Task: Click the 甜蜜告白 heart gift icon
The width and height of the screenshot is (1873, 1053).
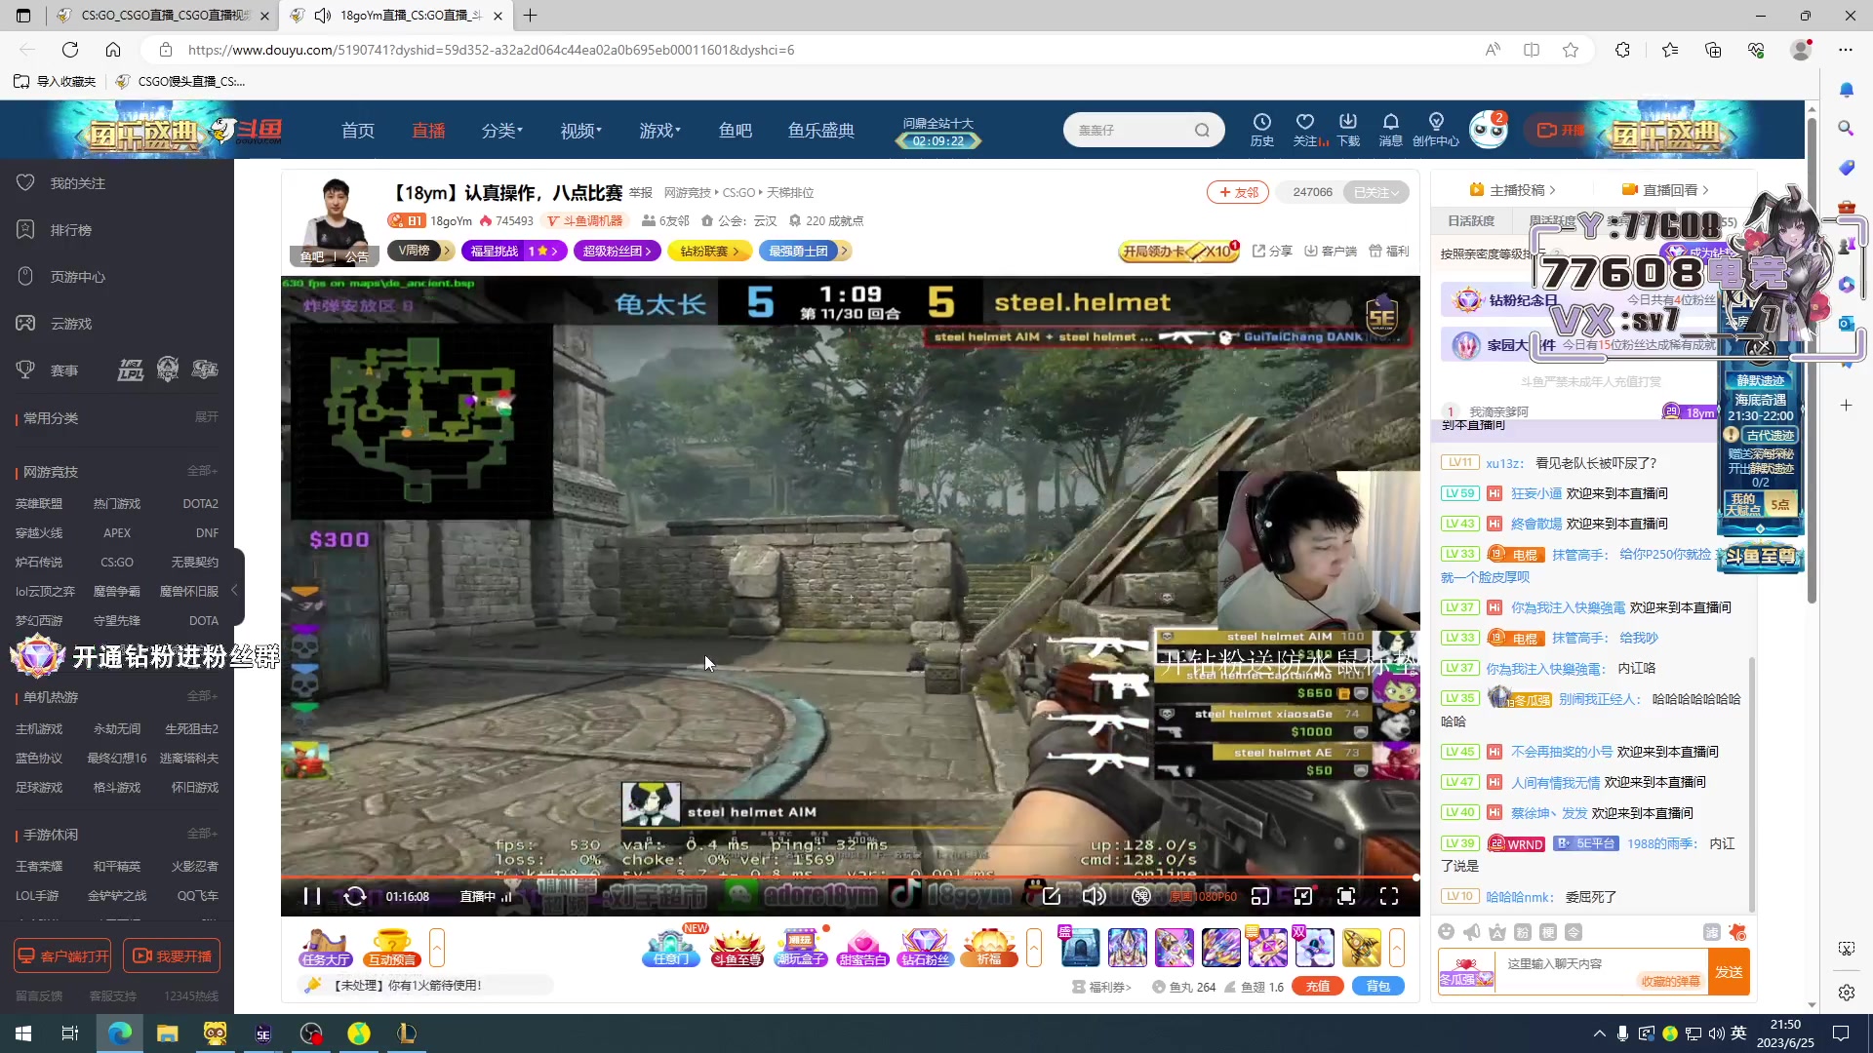Action: pyautogui.click(x=863, y=947)
